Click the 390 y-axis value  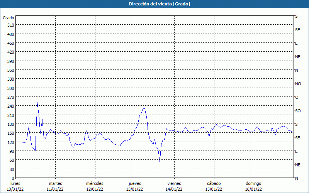point(11,61)
